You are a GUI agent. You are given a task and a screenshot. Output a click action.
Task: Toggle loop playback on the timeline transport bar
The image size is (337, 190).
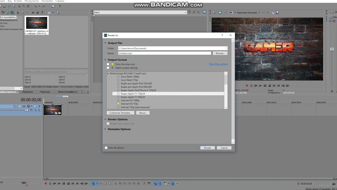[50, 183]
